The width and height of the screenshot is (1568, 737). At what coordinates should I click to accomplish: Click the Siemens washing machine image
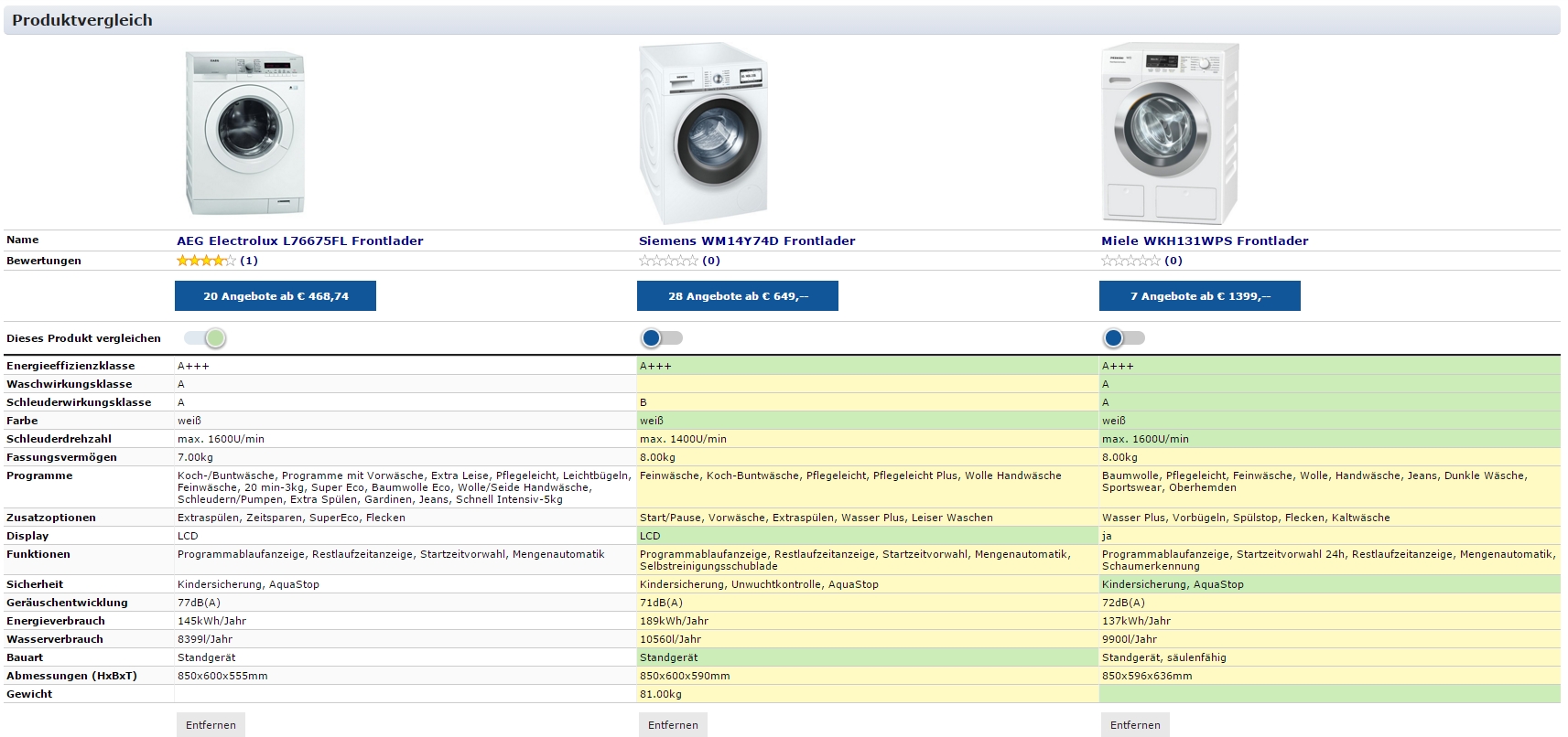pyautogui.click(x=703, y=134)
